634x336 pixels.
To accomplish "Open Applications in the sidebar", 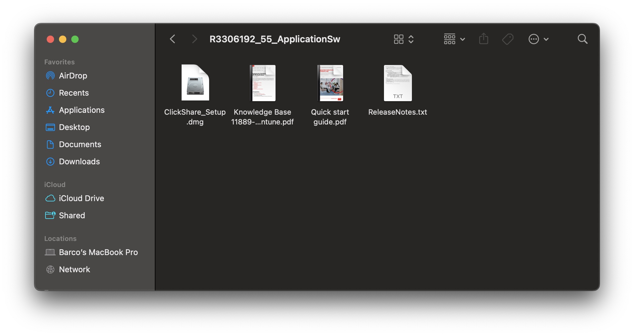I will coord(82,110).
